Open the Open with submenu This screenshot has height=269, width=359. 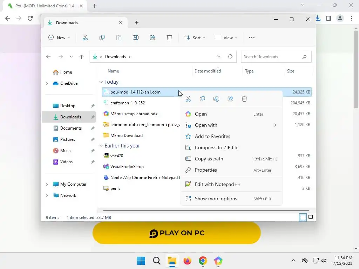[231, 125]
